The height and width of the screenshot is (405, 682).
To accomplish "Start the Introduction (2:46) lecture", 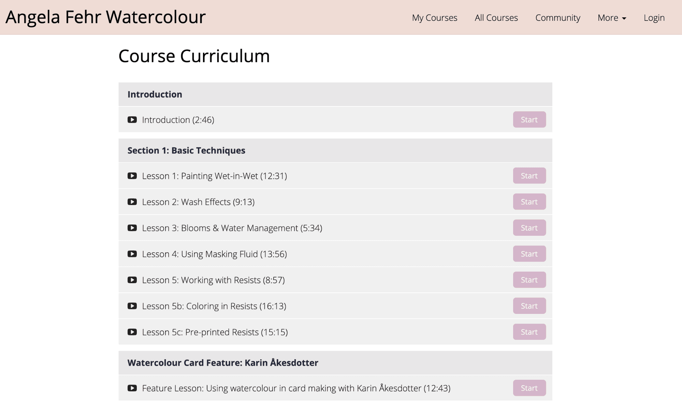I will pyautogui.click(x=529, y=119).
